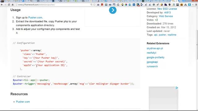Click the 'class'=>'Pusher' code line
Viewport: 198px width, 111px height.
click(35, 54)
